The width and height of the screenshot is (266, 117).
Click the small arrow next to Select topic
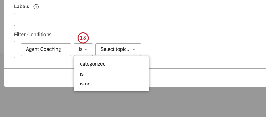pyautogui.click(x=134, y=50)
